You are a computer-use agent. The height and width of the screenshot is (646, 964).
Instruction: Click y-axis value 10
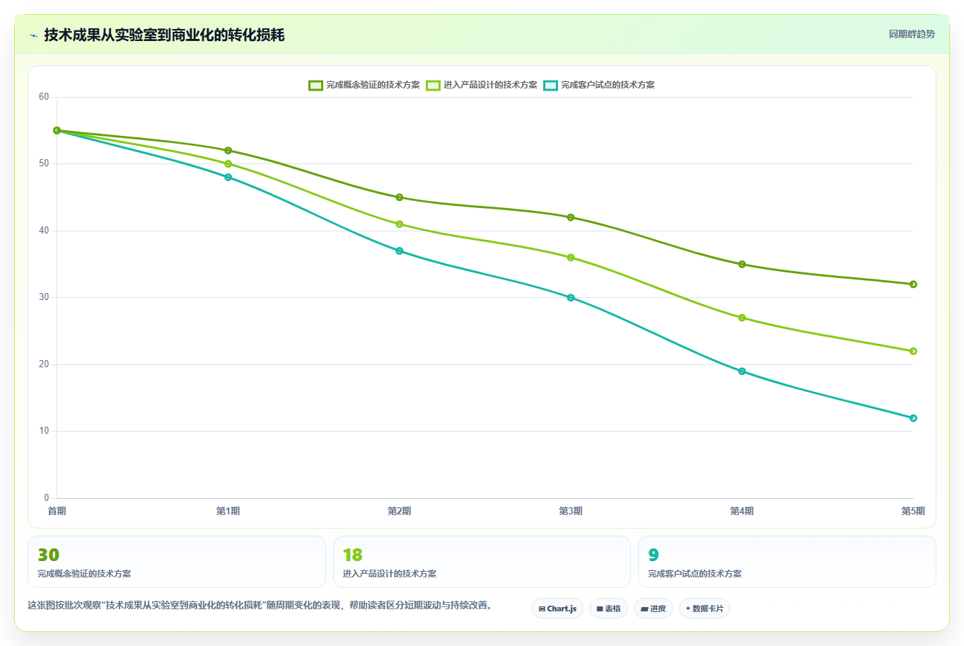pos(44,431)
